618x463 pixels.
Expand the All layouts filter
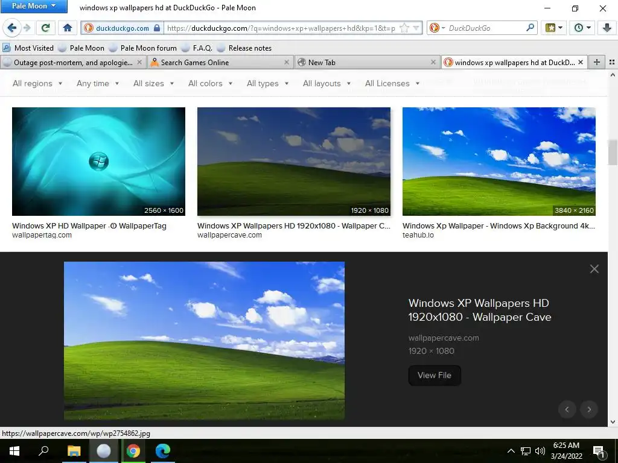click(x=327, y=83)
